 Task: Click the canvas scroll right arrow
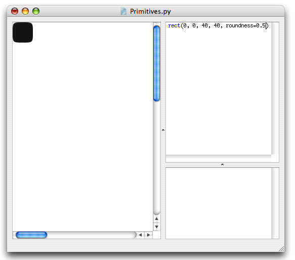coord(149,235)
